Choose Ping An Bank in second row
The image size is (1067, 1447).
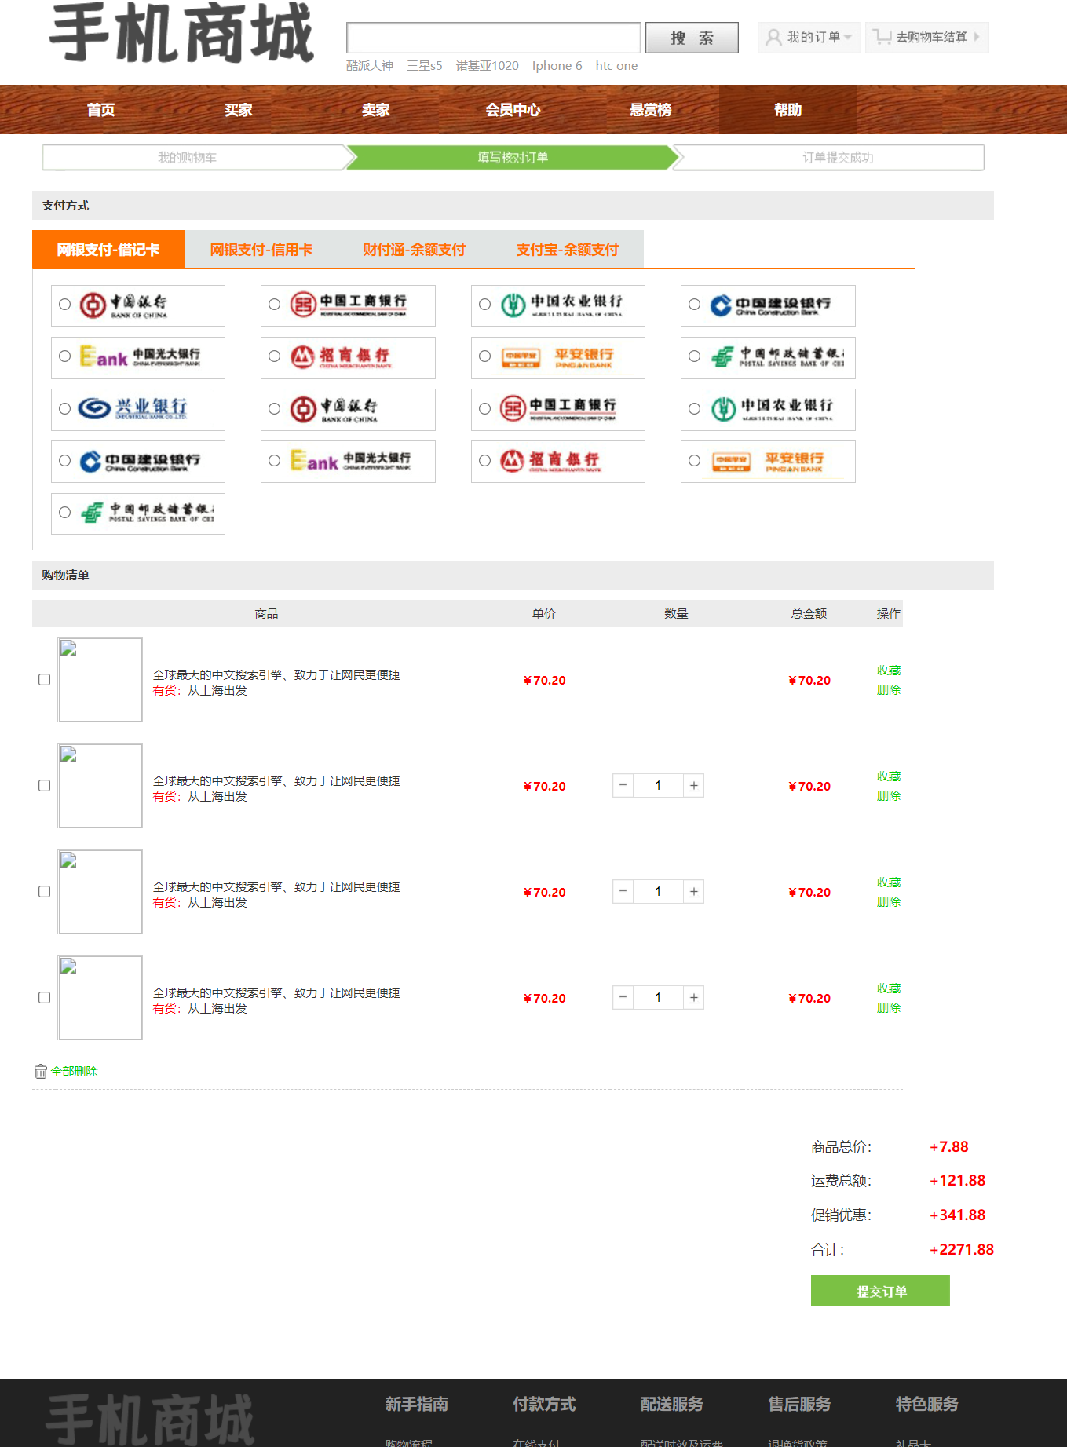[484, 356]
